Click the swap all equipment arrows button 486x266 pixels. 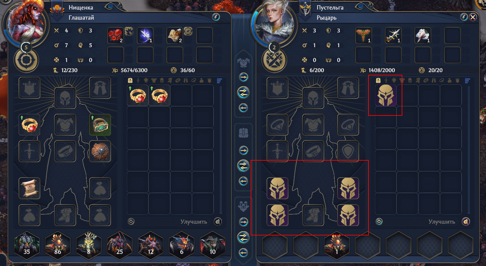[x=243, y=93]
